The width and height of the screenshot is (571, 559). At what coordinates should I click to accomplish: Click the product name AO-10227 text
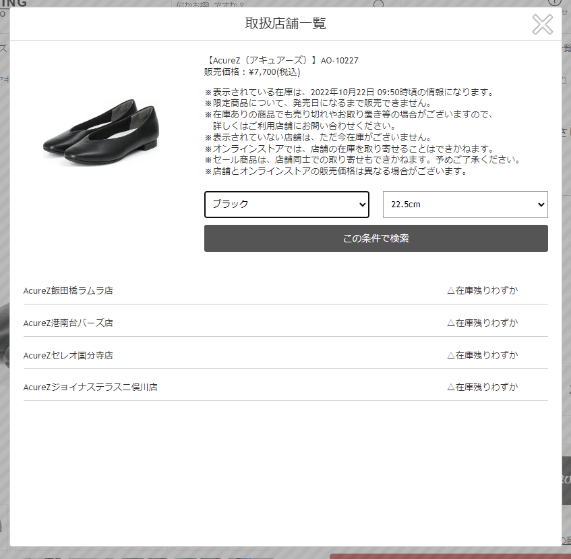click(281, 61)
